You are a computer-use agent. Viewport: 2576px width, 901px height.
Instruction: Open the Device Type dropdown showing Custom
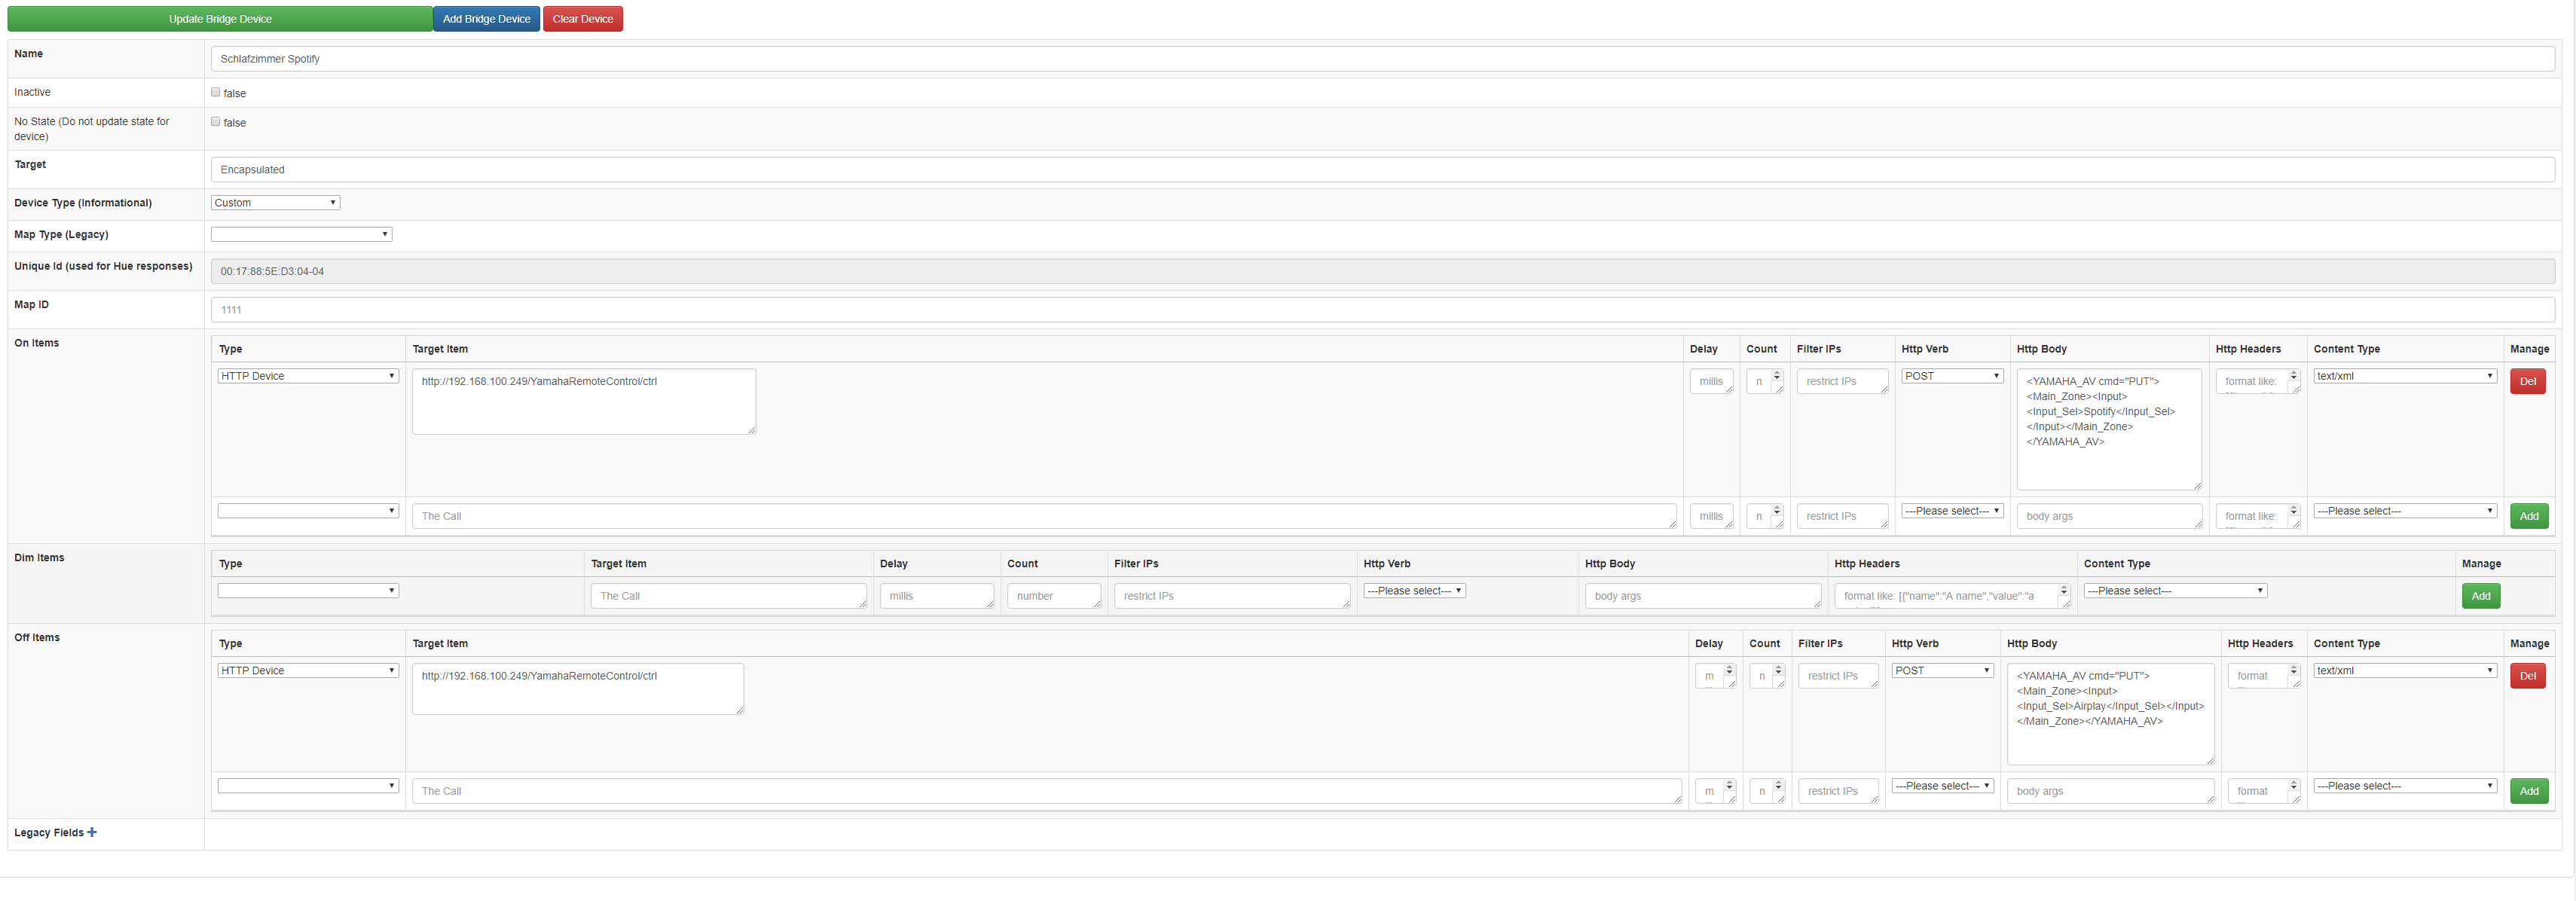(x=275, y=202)
